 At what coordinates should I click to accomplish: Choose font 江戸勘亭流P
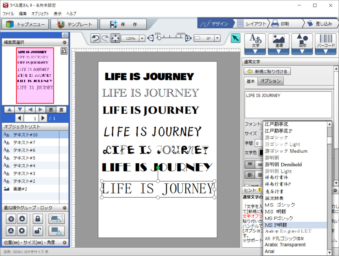pyautogui.click(x=295, y=131)
